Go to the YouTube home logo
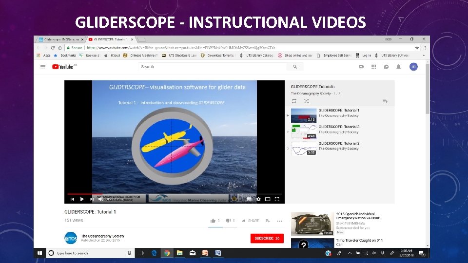 pyautogui.click(x=64, y=67)
